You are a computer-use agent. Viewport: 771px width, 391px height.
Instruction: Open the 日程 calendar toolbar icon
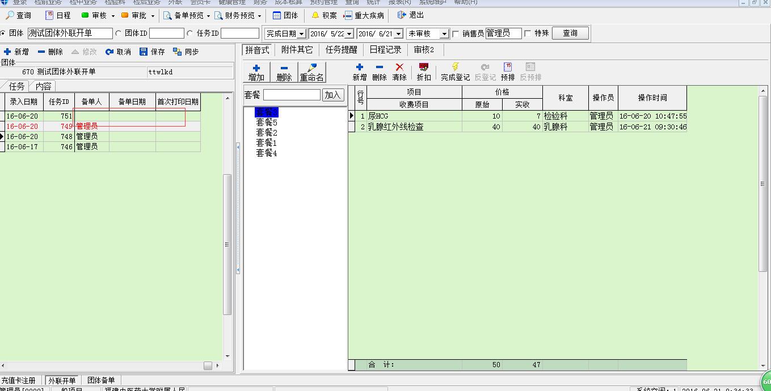[x=49, y=15]
